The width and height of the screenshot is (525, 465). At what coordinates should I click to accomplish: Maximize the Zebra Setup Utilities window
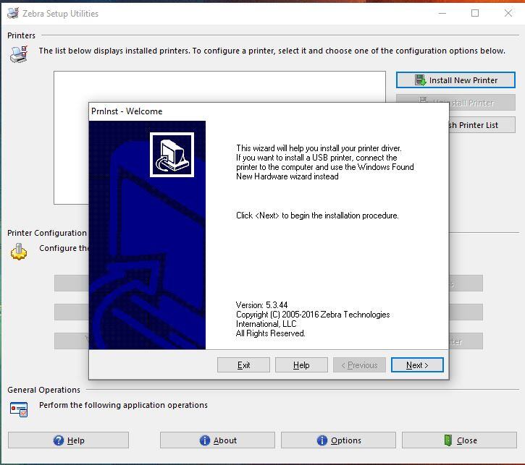coord(475,13)
